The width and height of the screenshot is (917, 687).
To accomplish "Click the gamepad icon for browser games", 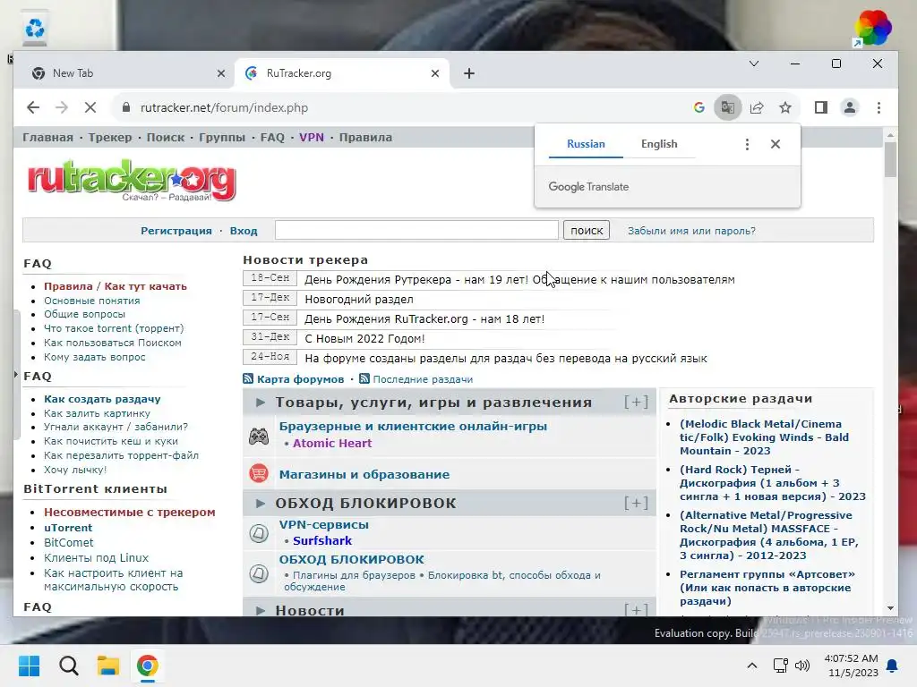I will click(259, 437).
